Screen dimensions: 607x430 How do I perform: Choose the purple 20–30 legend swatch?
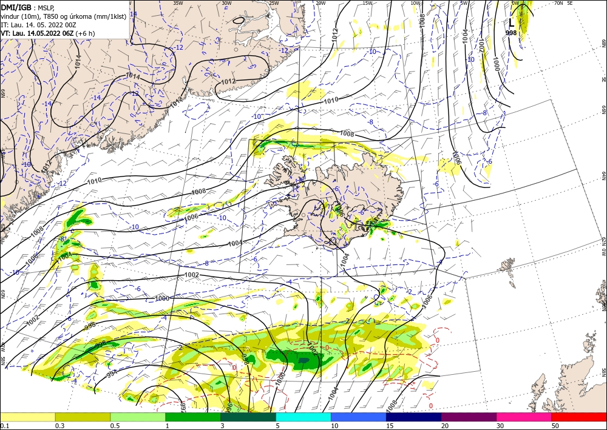(469, 417)
